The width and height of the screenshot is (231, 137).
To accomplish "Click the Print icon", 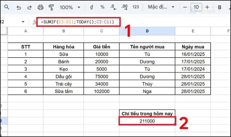I will [40, 7].
